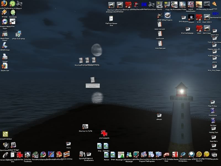This screenshot has height=166, width=221.
Task: Select the startcampainb icon
Action: 104,133
